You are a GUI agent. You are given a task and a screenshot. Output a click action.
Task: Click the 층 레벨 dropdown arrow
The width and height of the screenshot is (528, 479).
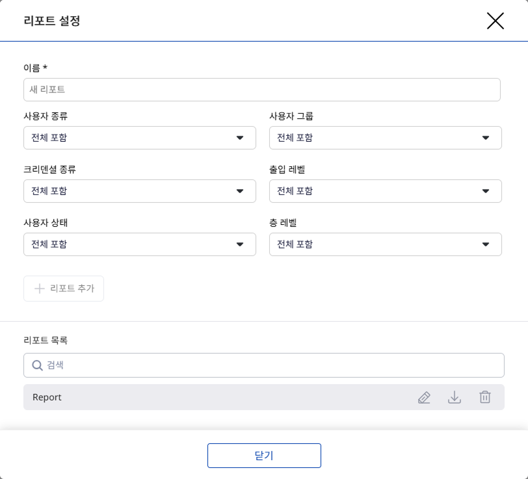(486, 244)
